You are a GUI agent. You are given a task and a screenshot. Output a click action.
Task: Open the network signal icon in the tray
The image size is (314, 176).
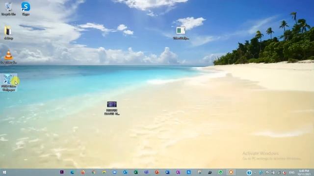point(279,173)
